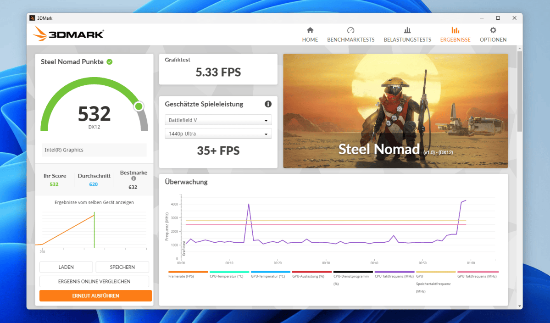Click the Home house icon

tap(310, 30)
